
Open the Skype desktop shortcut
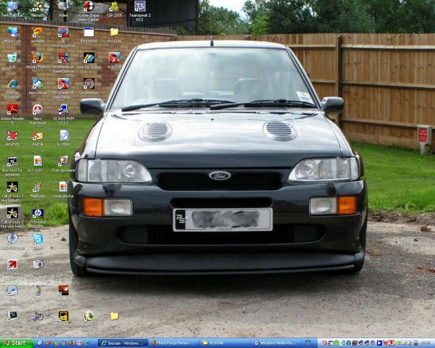38,238
